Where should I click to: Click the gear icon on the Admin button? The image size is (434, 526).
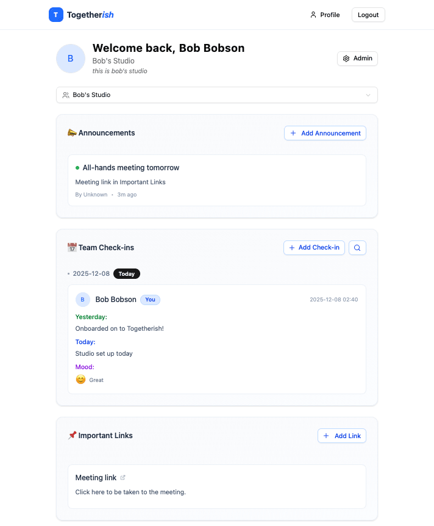(346, 58)
